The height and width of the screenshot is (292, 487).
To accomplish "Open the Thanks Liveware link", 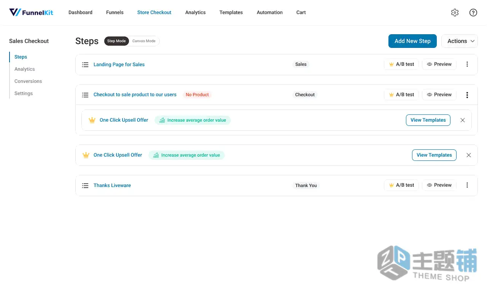I will point(112,186).
